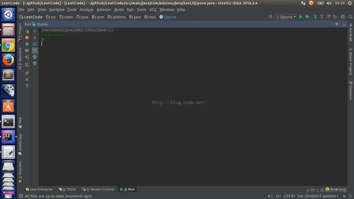
Task: Toggle tool window buttons in status bar corner
Action: [x=21, y=196]
